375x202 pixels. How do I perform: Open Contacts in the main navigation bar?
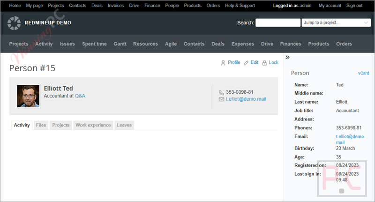tap(194, 44)
